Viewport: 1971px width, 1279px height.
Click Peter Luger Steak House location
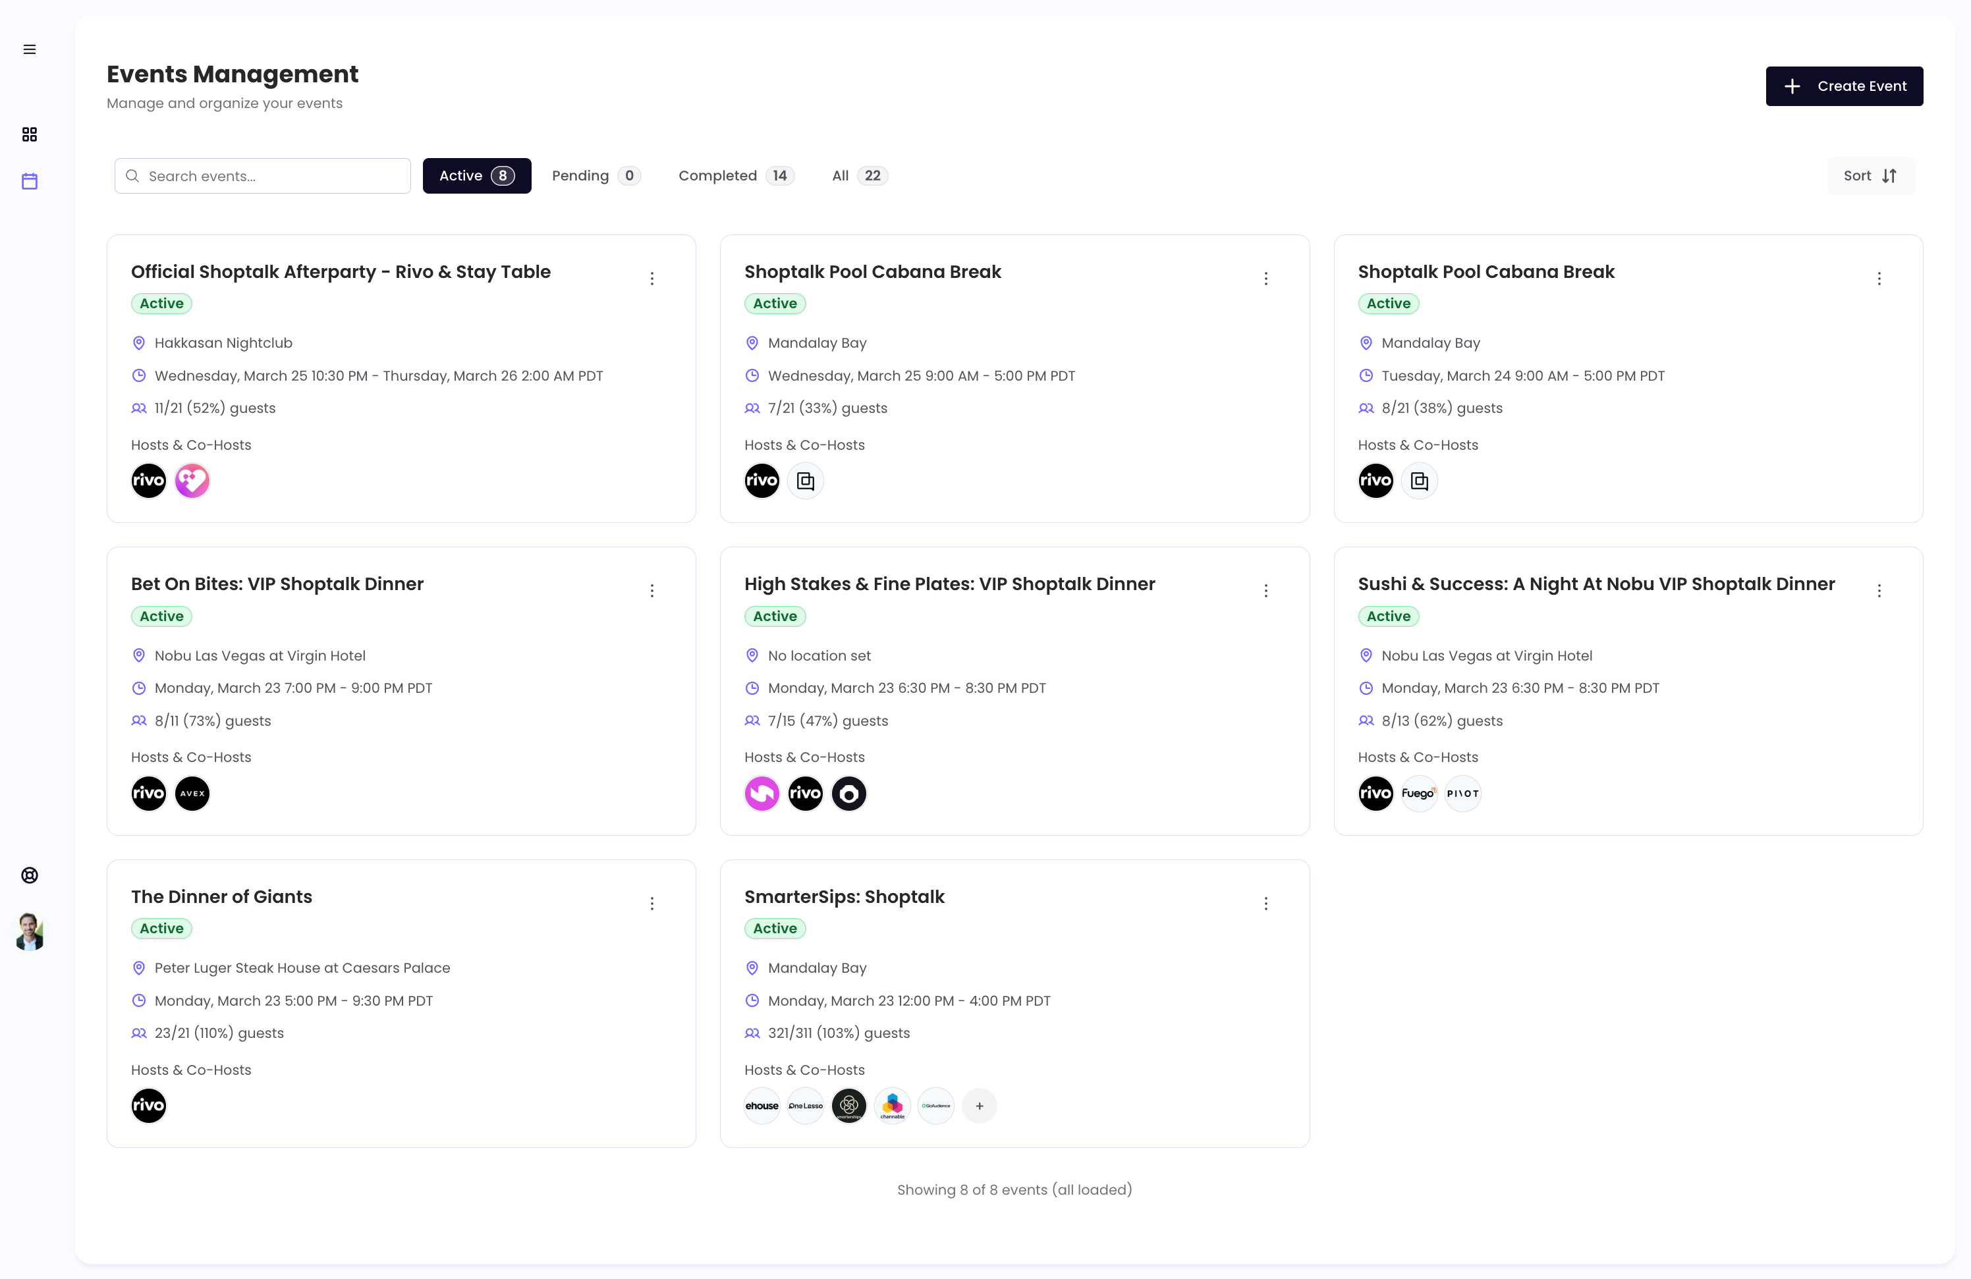pyautogui.click(x=302, y=967)
